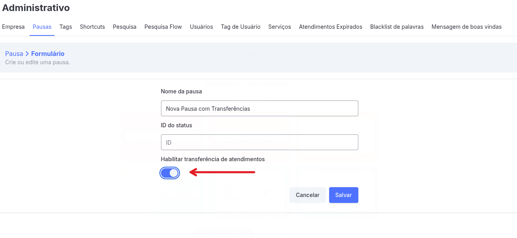517x238 pixels.
Task: Open the Shortcuts section
Action: pyautogui.click(x=92, y=27)
